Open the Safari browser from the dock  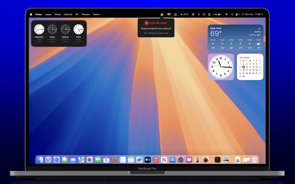coord(56,160)
